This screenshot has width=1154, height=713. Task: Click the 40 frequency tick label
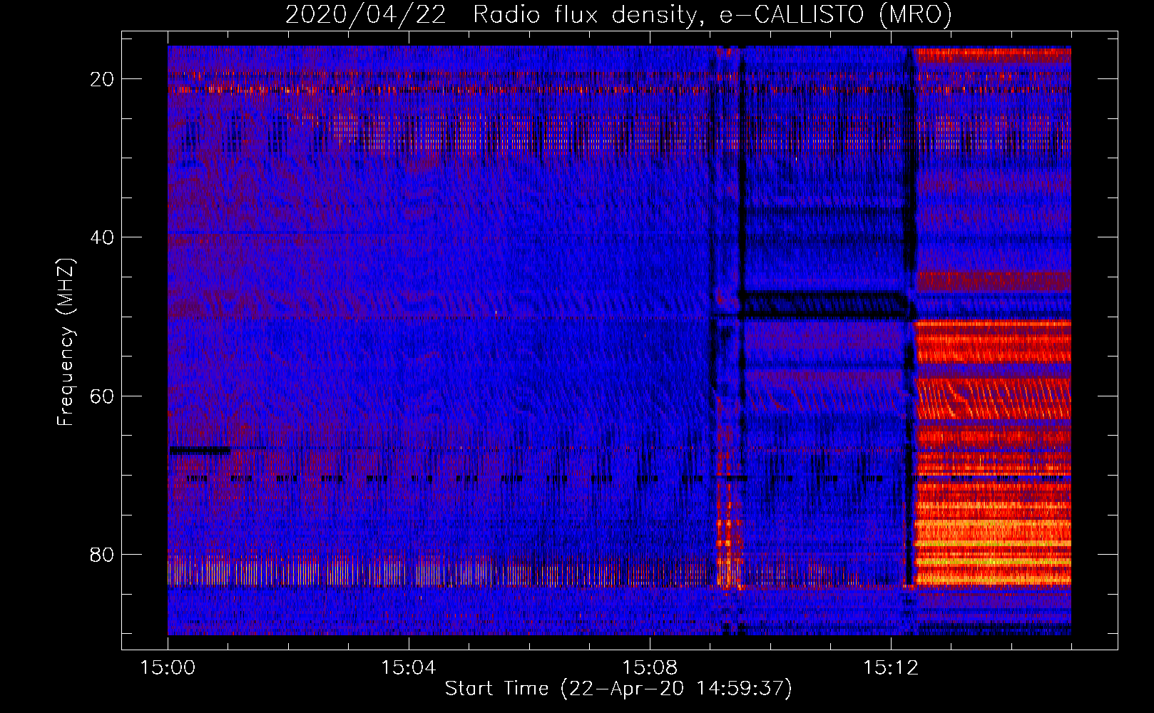pos(102,237)
